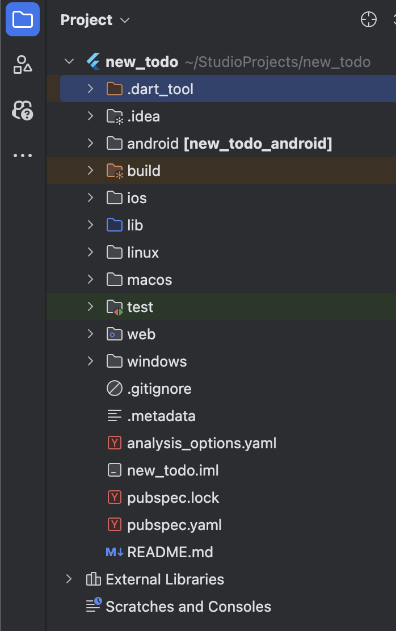Click the External Libraries library icon
The image size is (396, 631).
pos(94,579)
